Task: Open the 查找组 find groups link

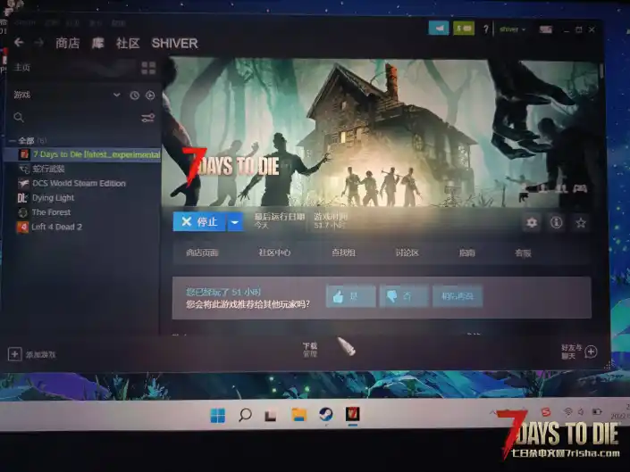Action: 343,253
